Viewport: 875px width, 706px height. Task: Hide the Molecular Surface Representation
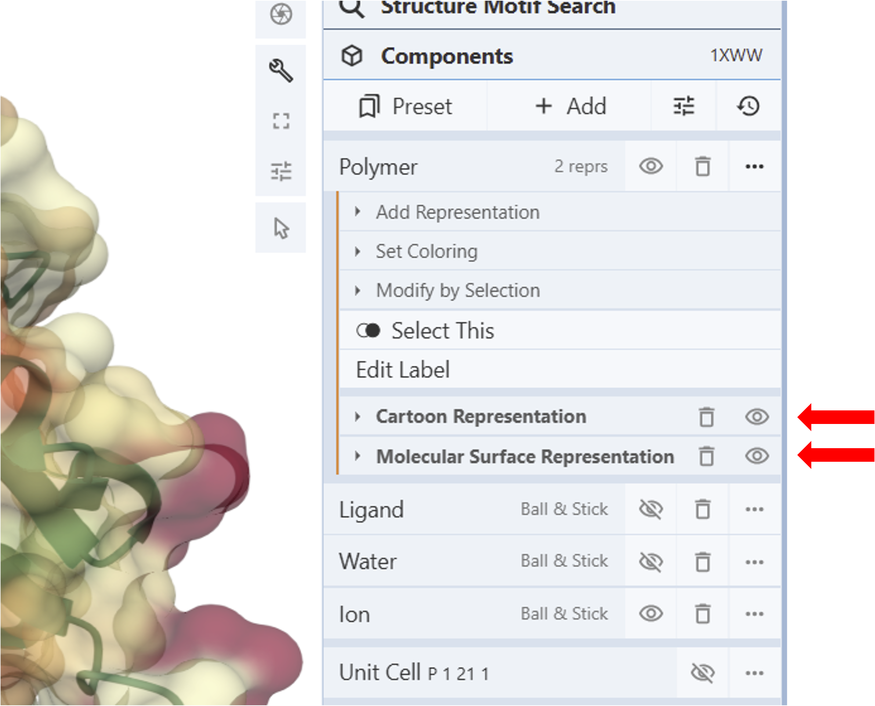click(757, 456)
